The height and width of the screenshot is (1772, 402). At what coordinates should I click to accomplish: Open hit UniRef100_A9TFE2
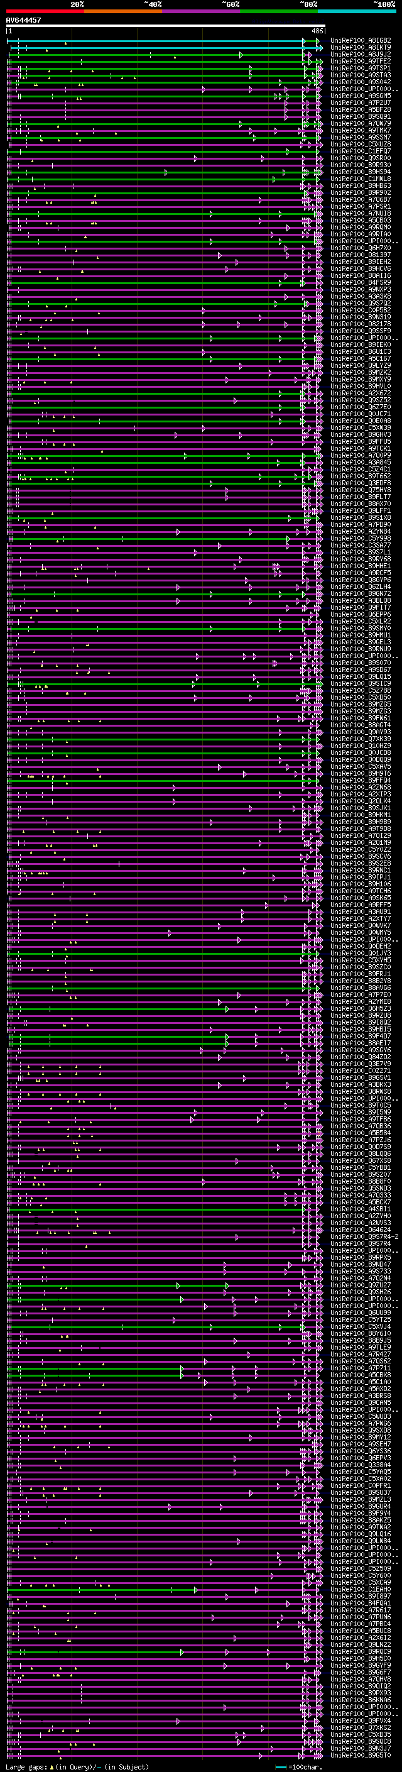[x=361, y=61]
